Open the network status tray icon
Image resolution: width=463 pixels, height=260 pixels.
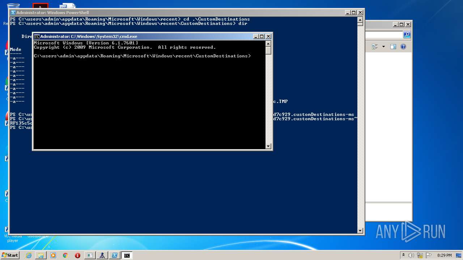pyautogui.click(x=420, y=255)
